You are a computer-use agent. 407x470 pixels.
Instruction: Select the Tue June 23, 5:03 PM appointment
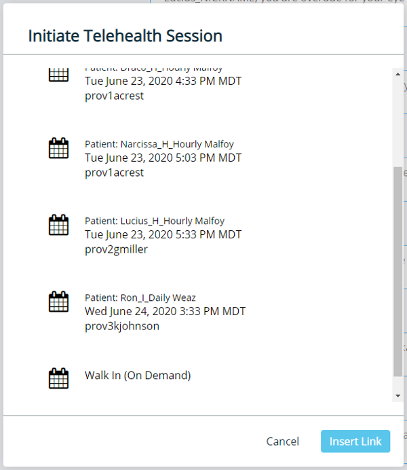(163, 158)
